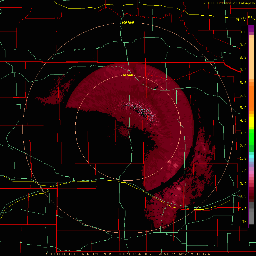This screenshot has height=256, width=256.
Task: Click the 5.8 value on the color scale
Action: point(243,95)
